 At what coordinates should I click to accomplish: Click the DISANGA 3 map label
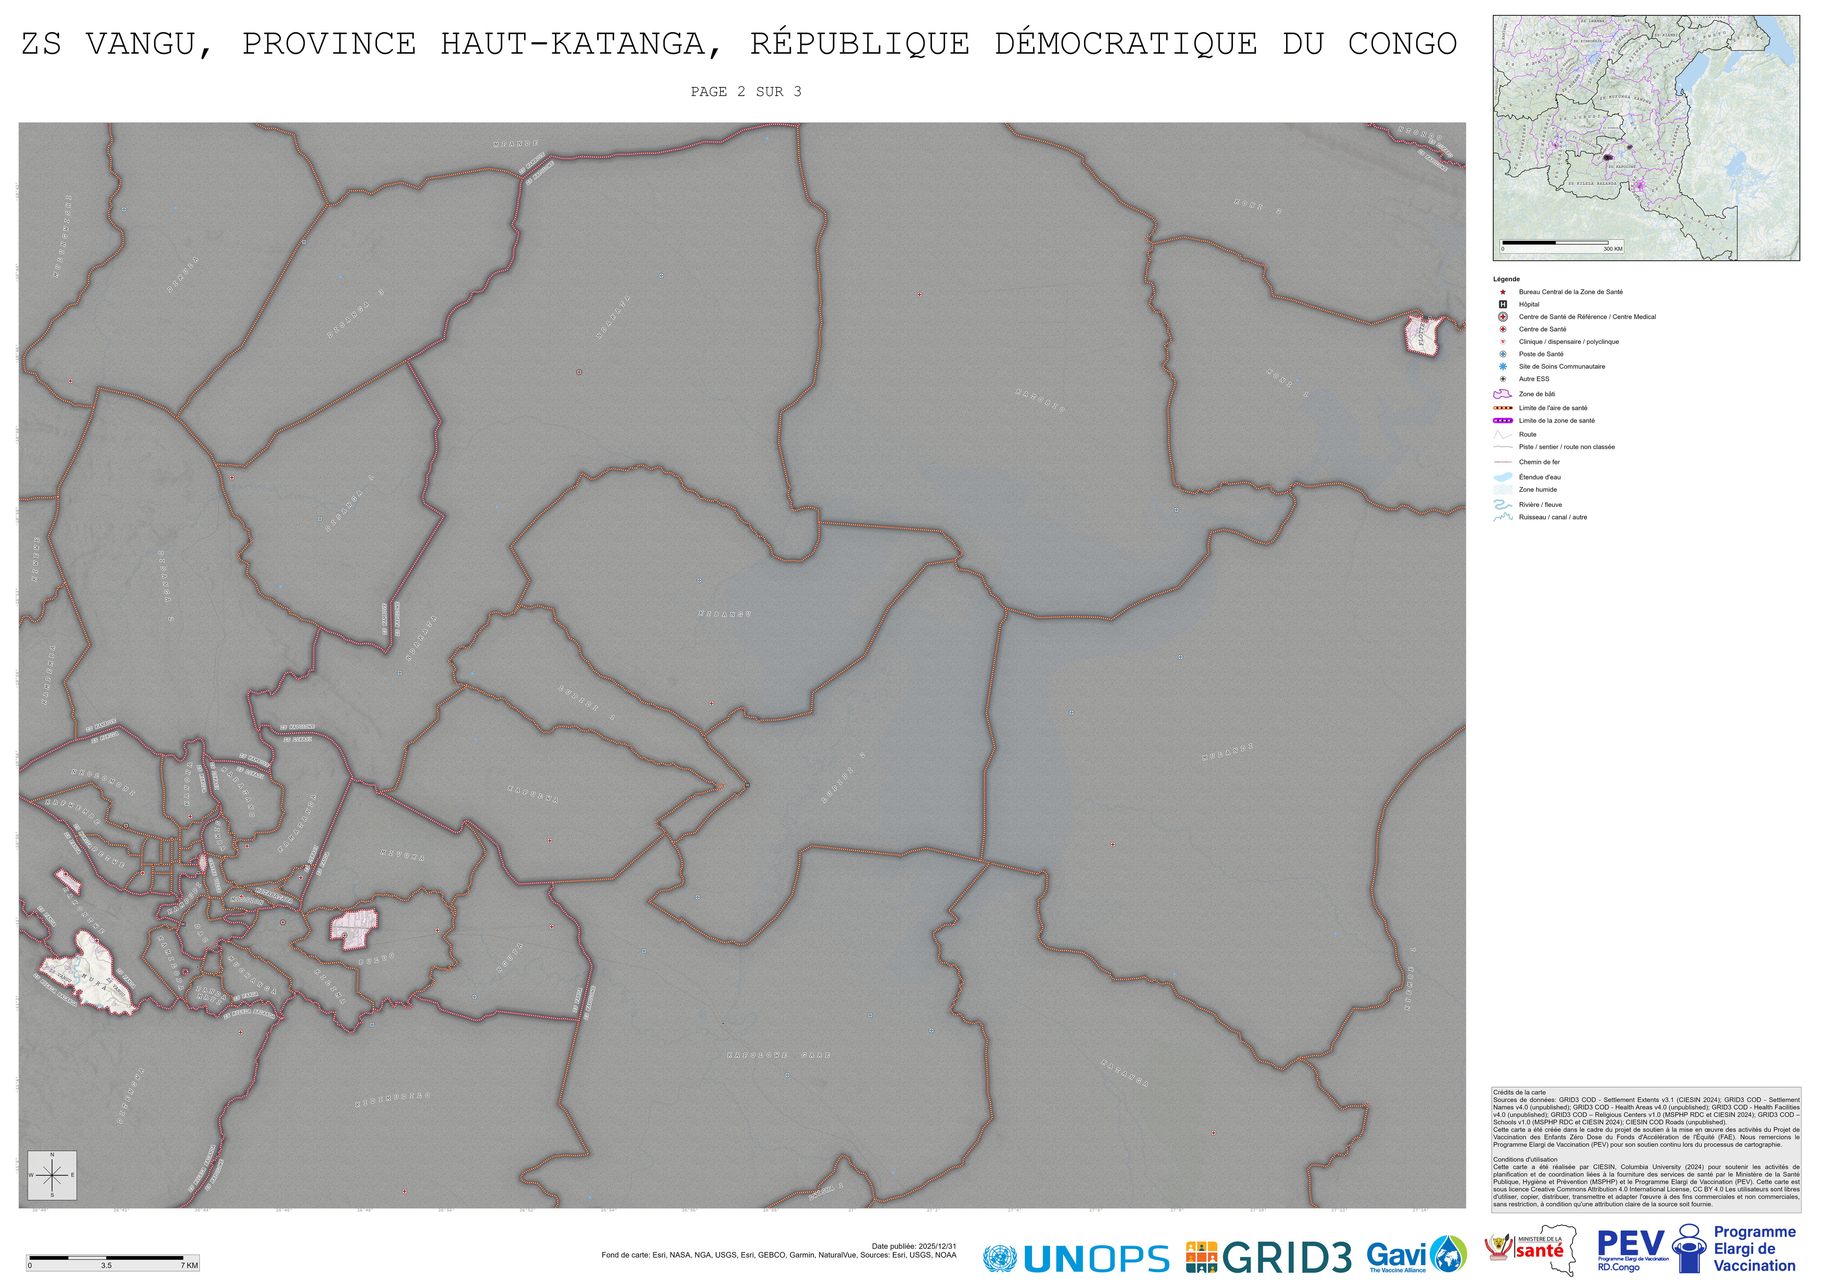pos(355,315)
